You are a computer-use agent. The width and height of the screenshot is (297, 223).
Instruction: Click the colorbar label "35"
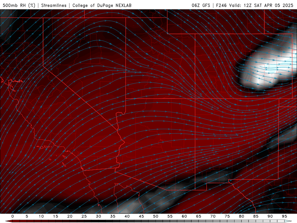pyautogui.click(x=113, y=216)
